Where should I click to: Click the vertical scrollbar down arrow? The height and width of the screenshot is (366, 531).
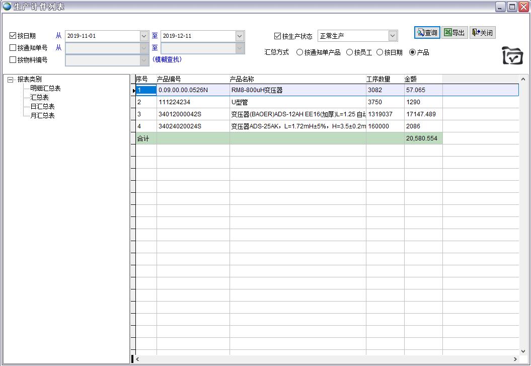tap(523, 351)
